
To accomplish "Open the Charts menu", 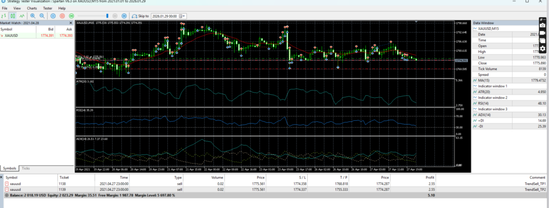I will pyautogui.click(x=32, y=8).
